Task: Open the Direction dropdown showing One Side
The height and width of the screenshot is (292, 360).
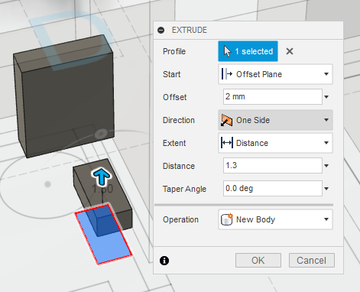Action: pyautogui.click(x=275, y=120)
